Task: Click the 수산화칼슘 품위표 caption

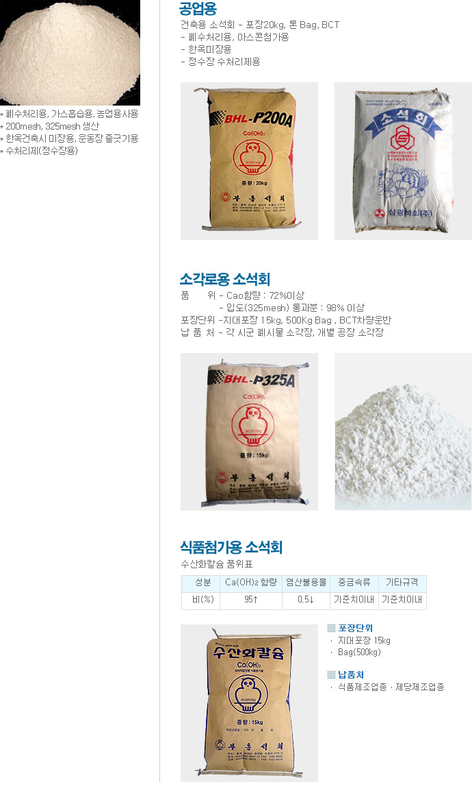Action: 217,565
